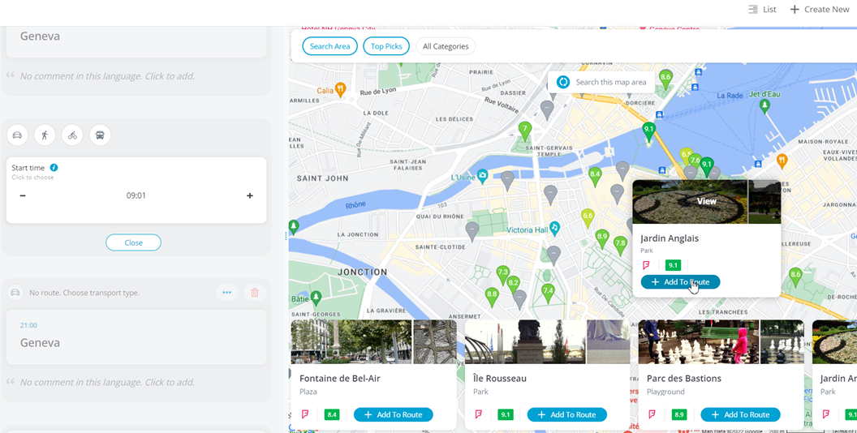Click Foursquare icon in Jardin Anglais popup
This screenshot has width=857, height=433.
(x=646, y=265)
